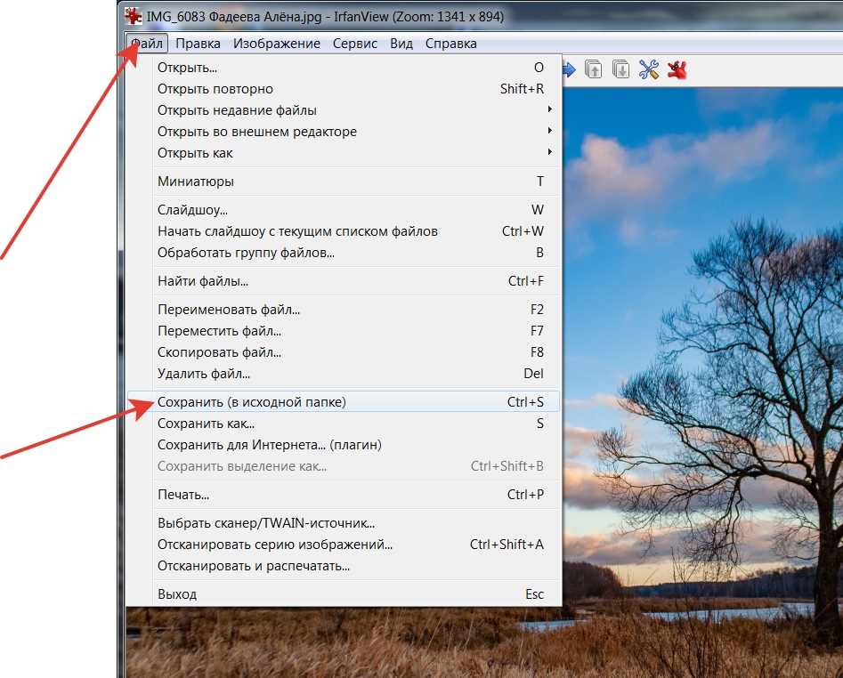
Task: Select Миниатюры menu entry
Action: [344, 182]
